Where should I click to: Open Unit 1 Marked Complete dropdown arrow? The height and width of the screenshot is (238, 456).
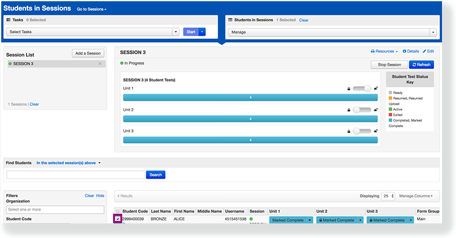coord(309,220)
